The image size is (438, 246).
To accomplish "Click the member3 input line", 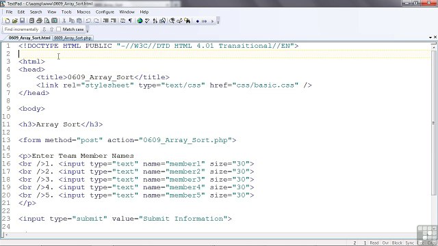I will [136, 179].
